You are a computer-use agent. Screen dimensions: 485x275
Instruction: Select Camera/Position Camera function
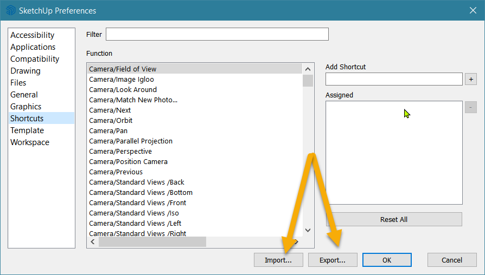[195, 162]
